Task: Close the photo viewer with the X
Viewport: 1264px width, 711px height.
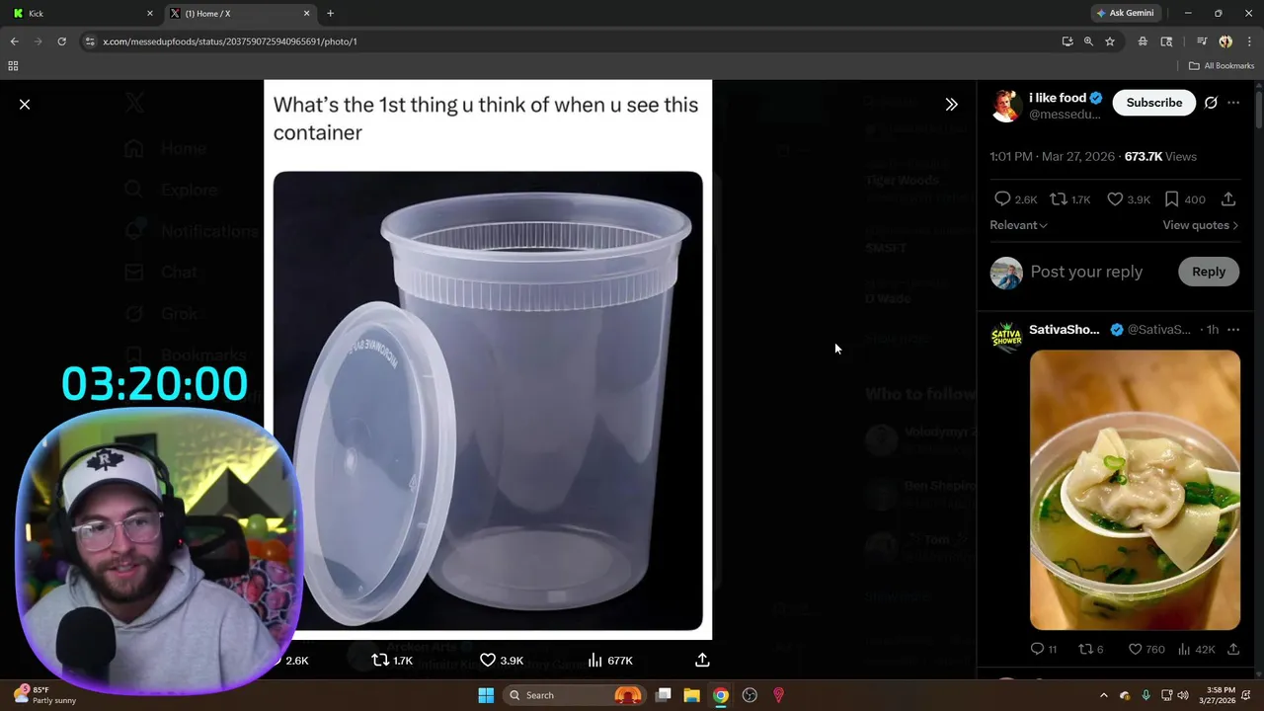Action: coord(25,104)
